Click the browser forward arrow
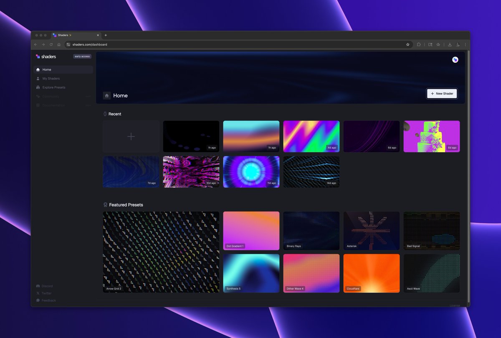The width and height of the screenshot is (501, 338). (43, 44)
